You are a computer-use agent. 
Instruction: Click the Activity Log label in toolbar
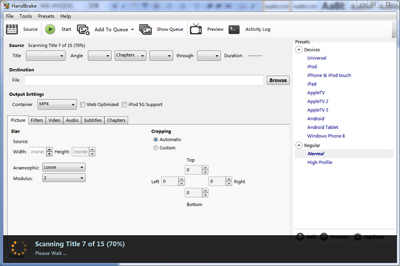coord(258,29)
